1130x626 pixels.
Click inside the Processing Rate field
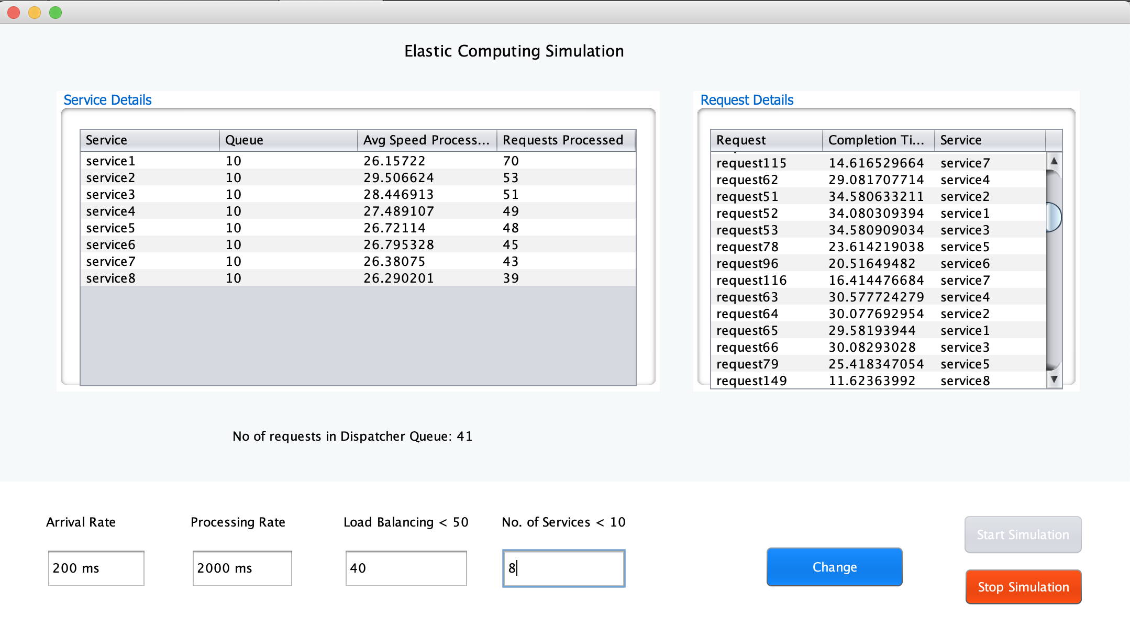[242, 568]
